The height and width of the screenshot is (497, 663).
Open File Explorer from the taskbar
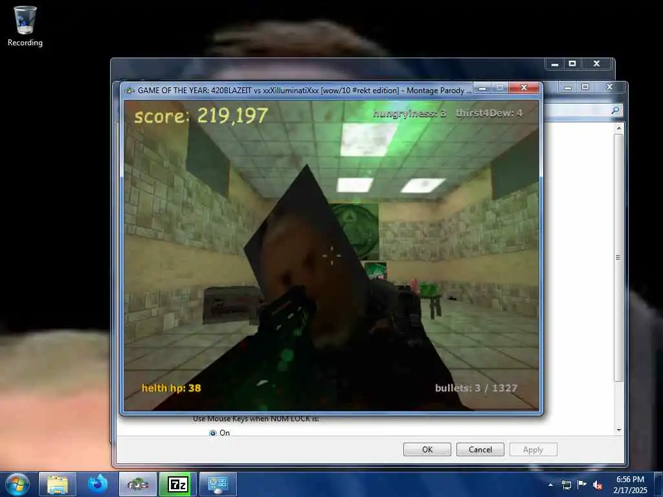pos(58,484)
